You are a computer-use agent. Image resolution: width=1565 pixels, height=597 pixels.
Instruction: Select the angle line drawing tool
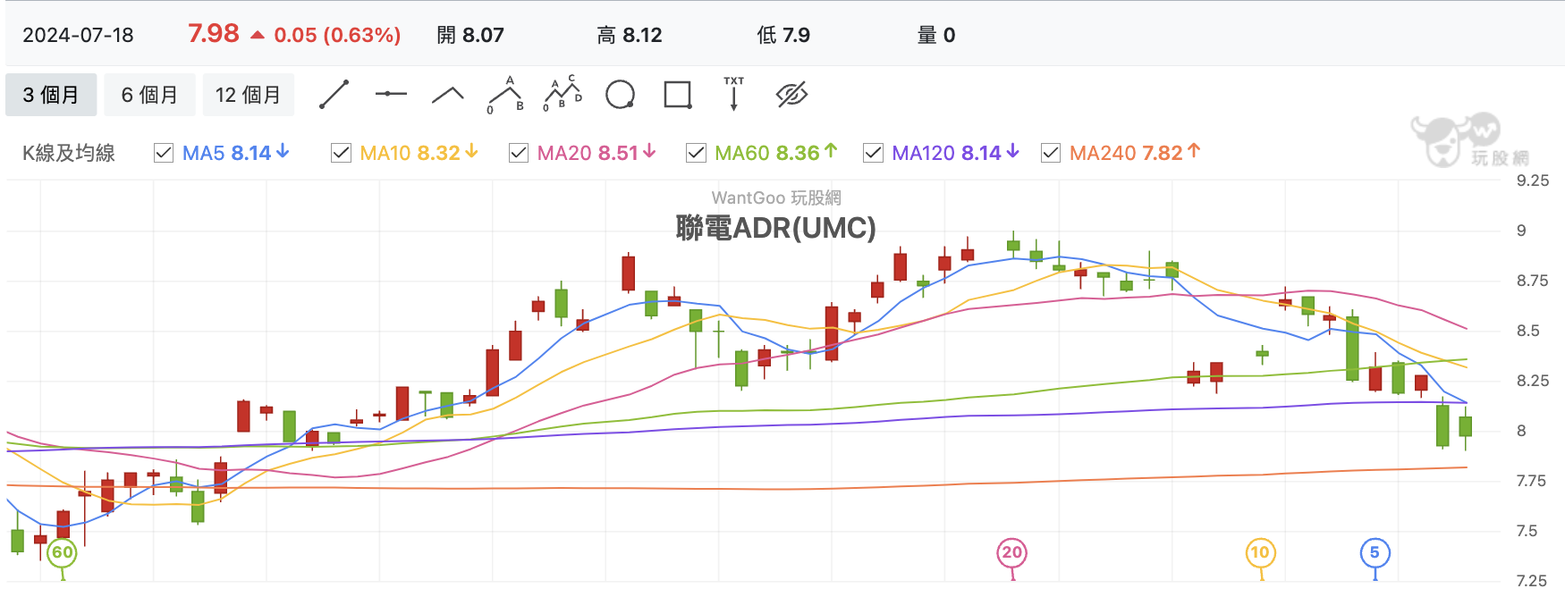tap(448, 95)
